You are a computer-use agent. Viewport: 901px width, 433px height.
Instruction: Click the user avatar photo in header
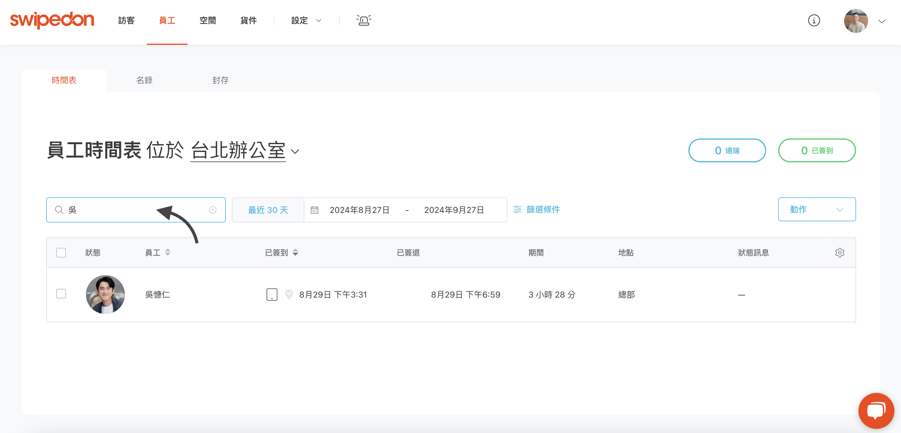(856, 21)
